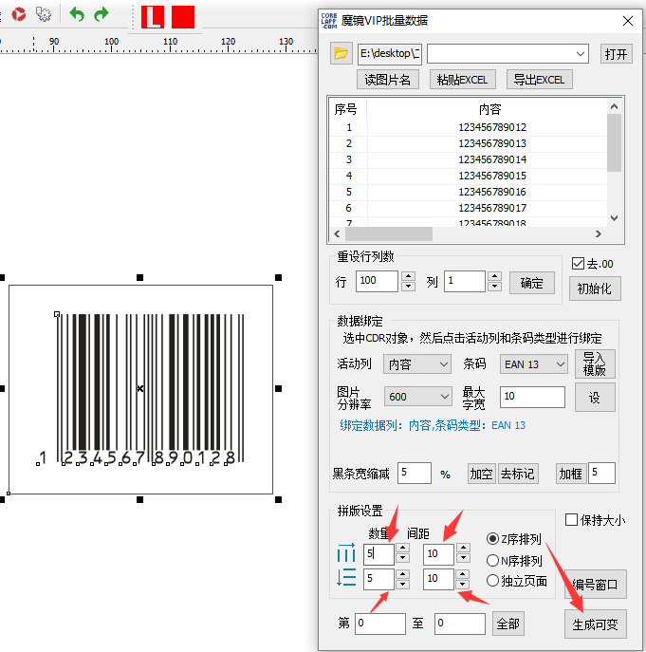Open the 条码 EAN 13 dropdown
The height and width of the screenshot is (652, 646).
pos(534,364)
